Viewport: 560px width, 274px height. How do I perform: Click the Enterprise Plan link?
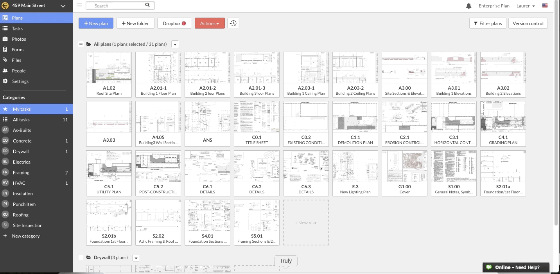point(494,6)
